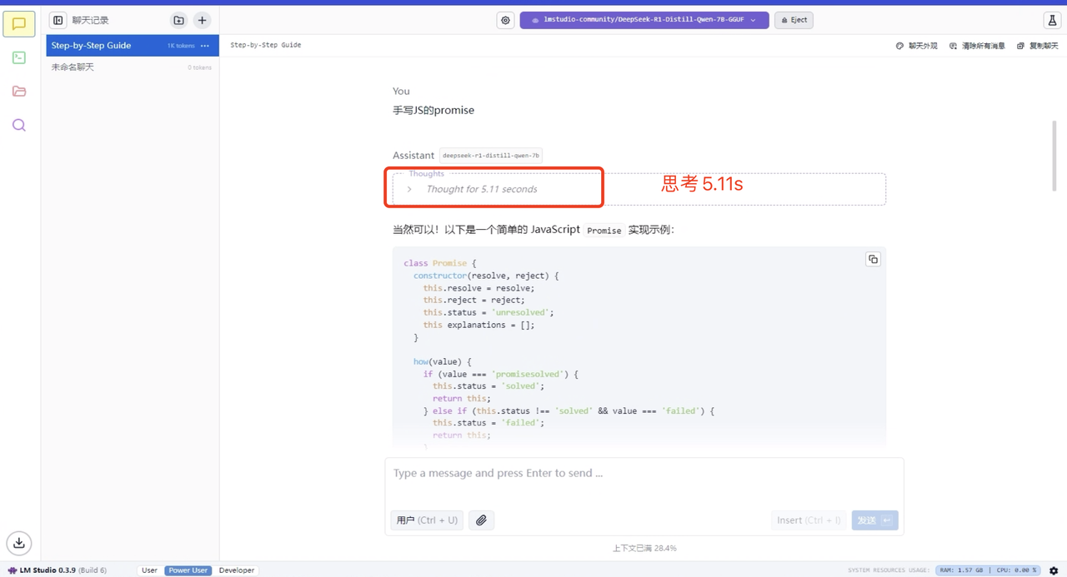
Task: Open options menu for Step-by-Step Guide chat
Action: tap(205, 46)
